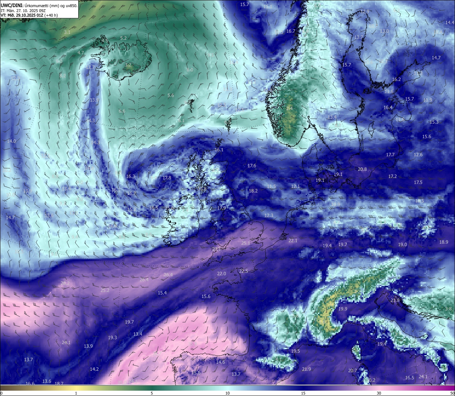Click the 16.3 value label

point(130,177)
